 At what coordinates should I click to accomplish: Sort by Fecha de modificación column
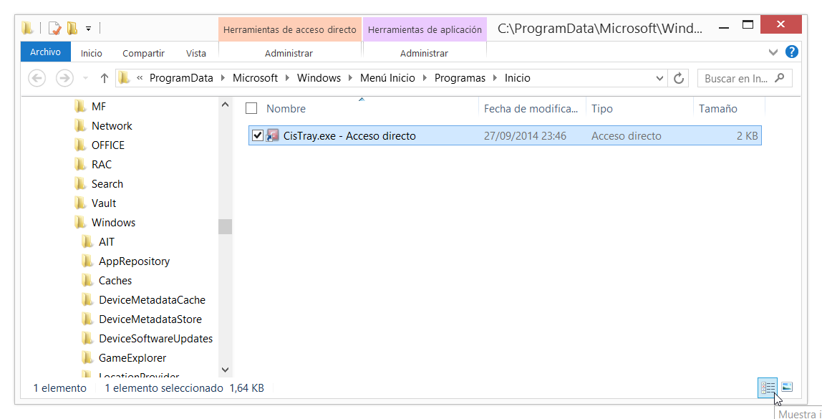531,109
